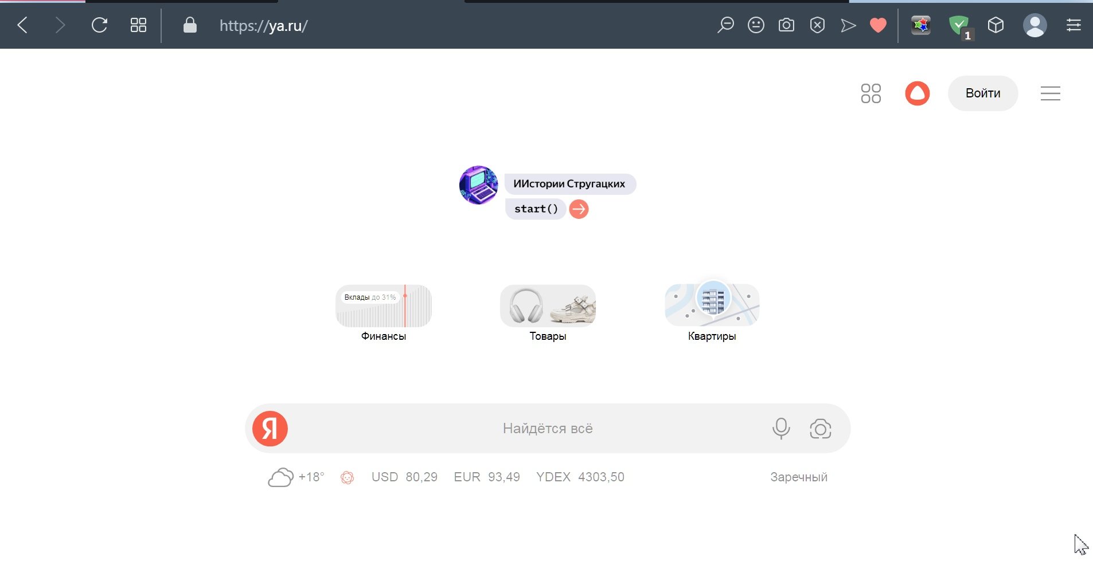Viewport: 1093px width, 569px height.
Task: Click the Войти login button
Action: 982,93
